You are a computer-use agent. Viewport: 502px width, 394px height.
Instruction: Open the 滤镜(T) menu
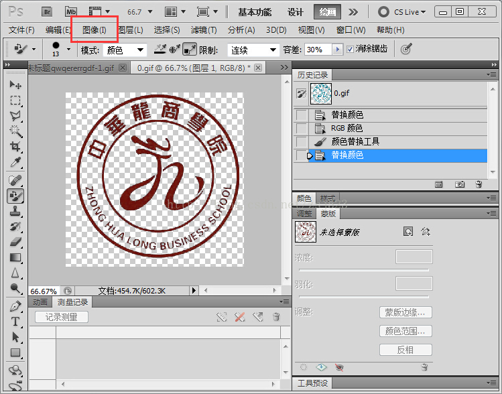[x=204, y=30]
